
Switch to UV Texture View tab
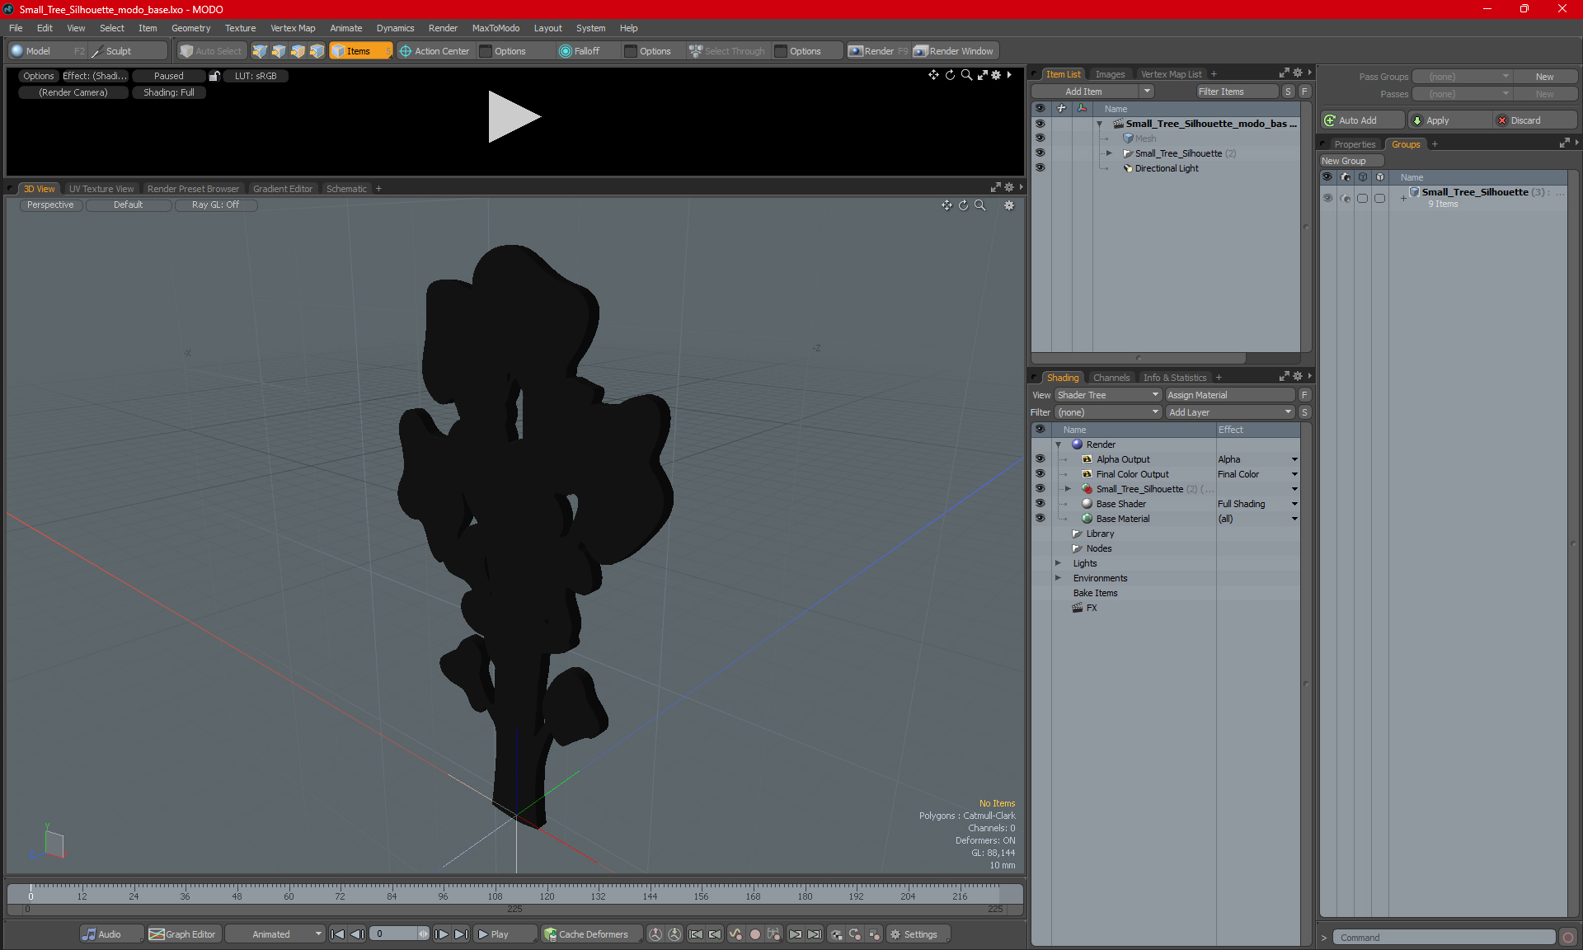pos(101,189)
